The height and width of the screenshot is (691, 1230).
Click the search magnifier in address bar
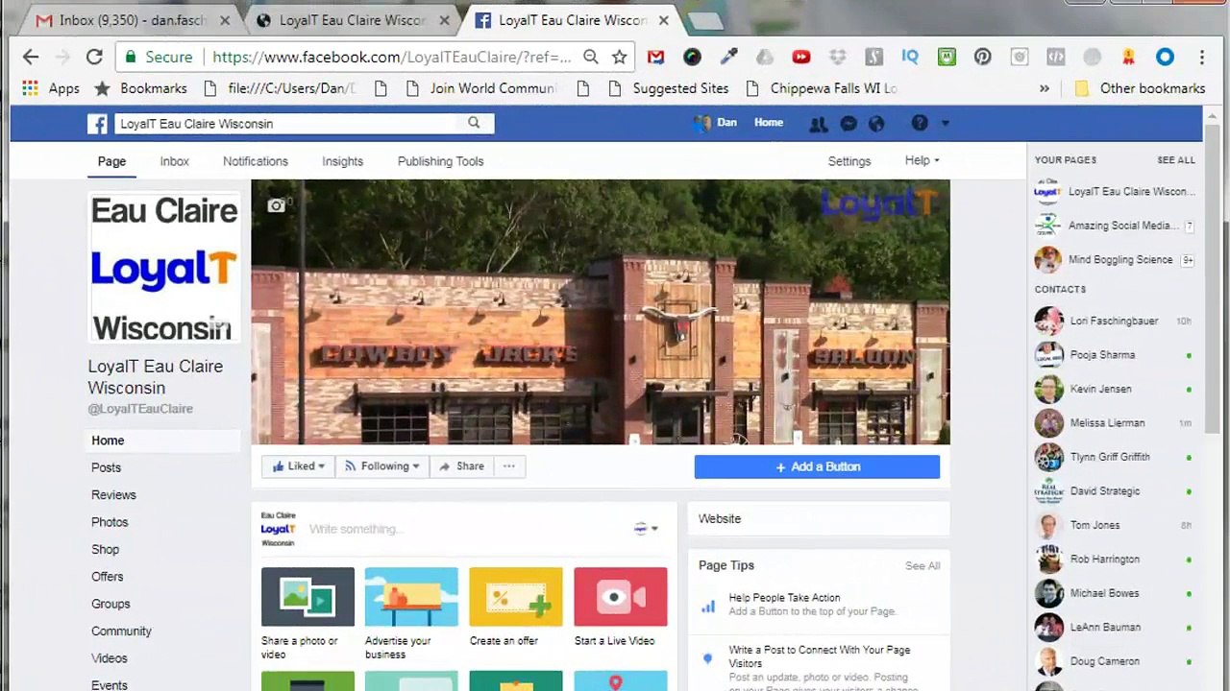pyautogui.click(x=591, y=57)
